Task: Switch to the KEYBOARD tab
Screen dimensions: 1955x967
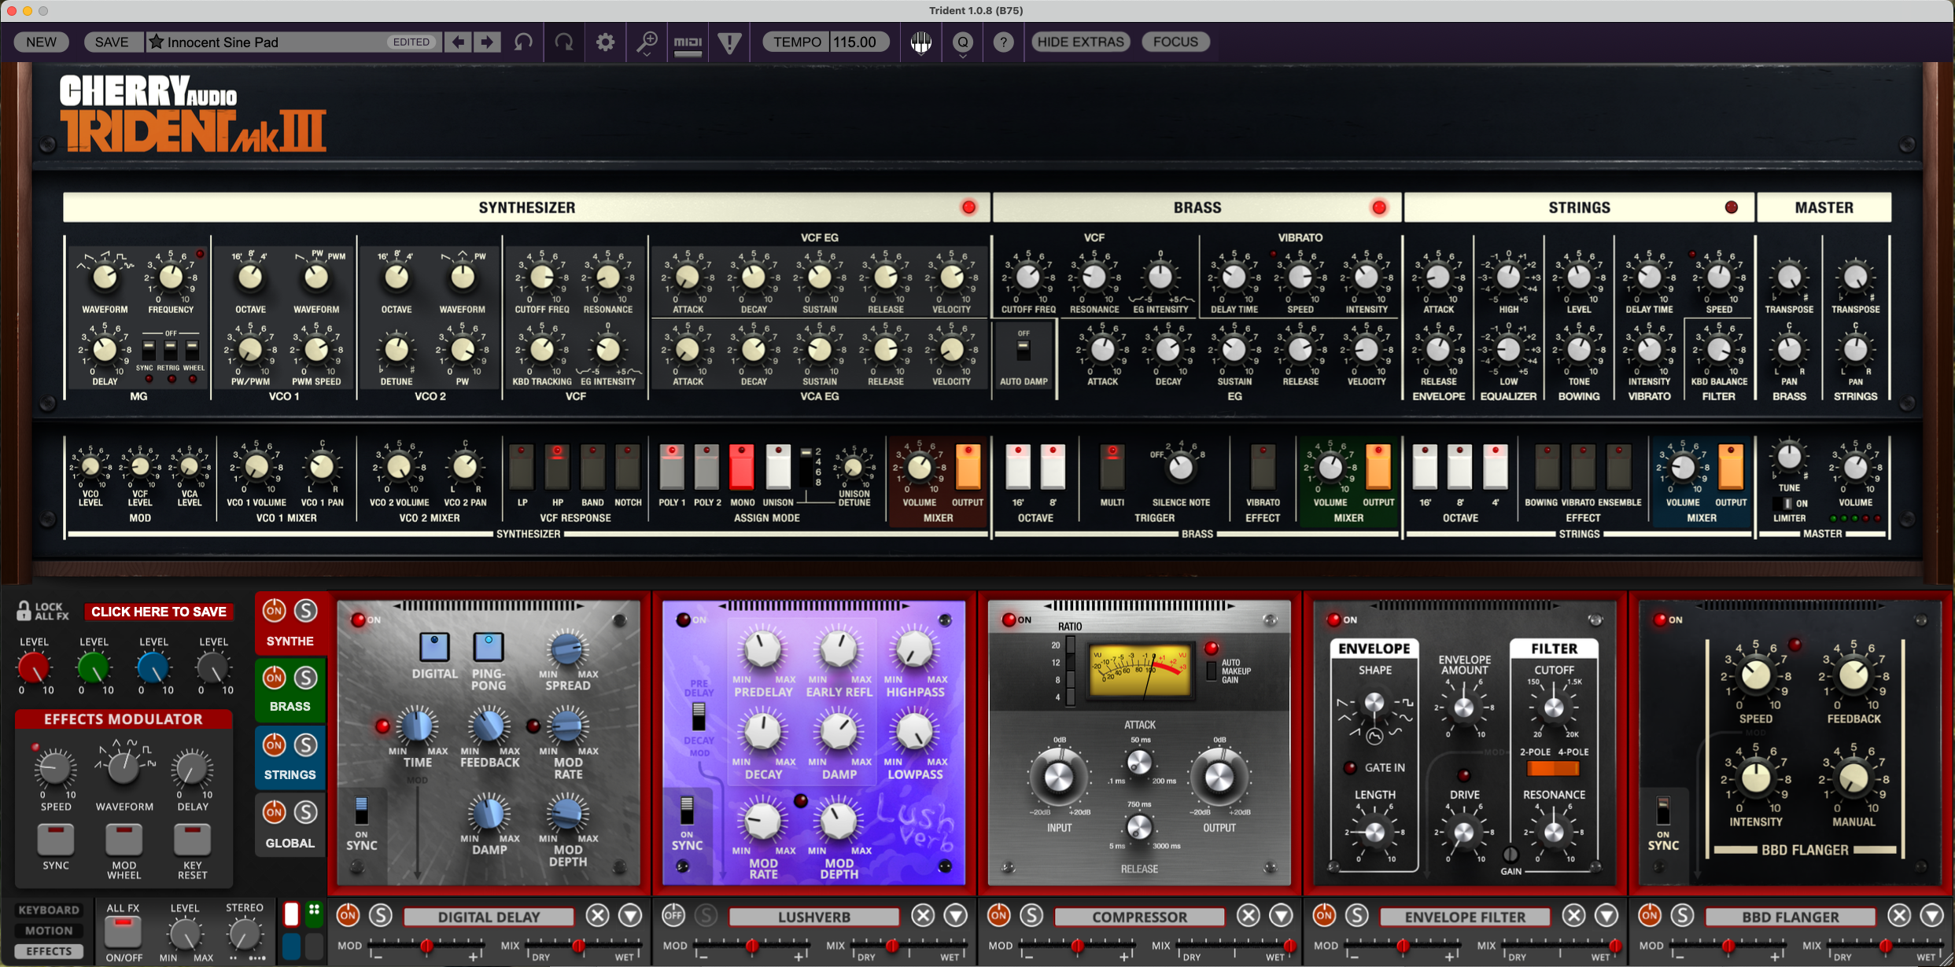Action: click(49, 910)
